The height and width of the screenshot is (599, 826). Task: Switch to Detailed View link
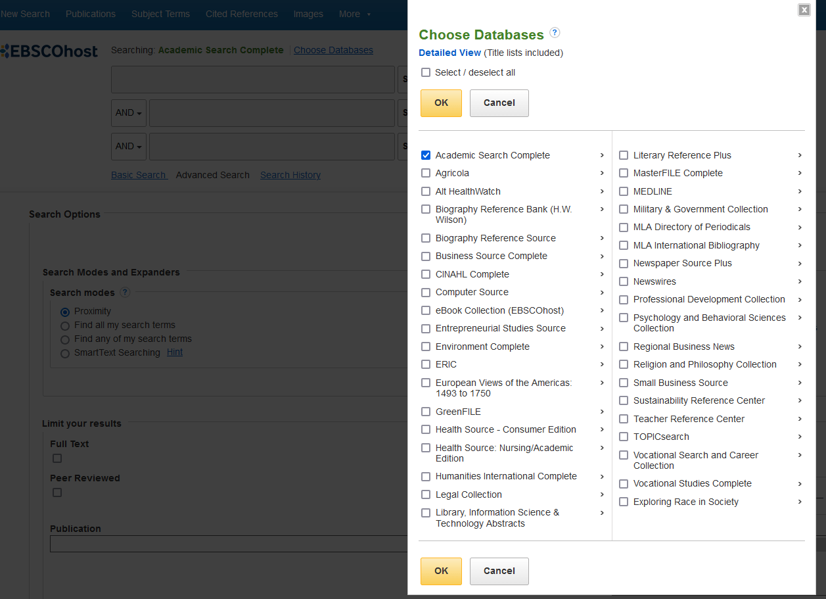(450, 53)
